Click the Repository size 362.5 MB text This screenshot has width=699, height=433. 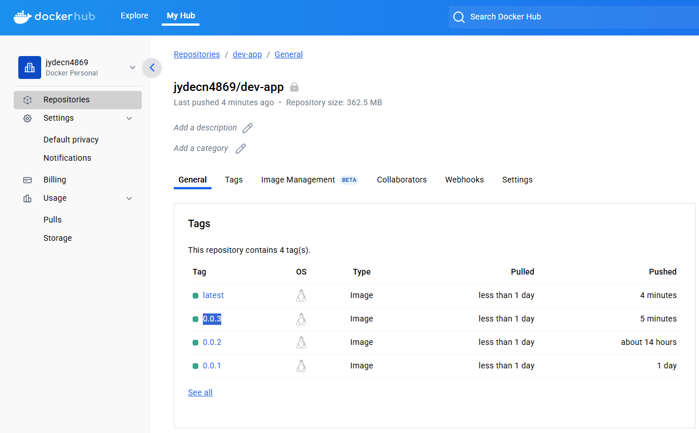[x=334, y=102]
